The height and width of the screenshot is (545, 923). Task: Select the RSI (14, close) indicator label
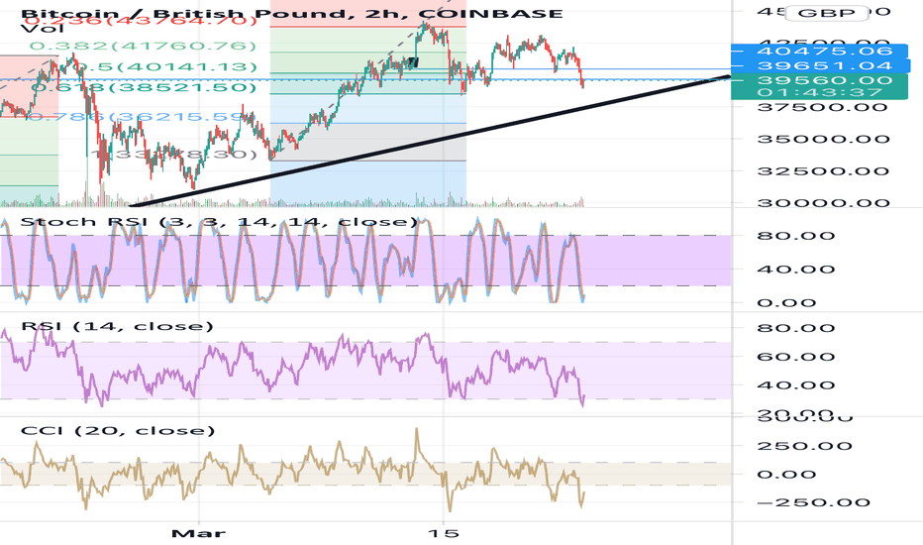(x=117, y=326)
